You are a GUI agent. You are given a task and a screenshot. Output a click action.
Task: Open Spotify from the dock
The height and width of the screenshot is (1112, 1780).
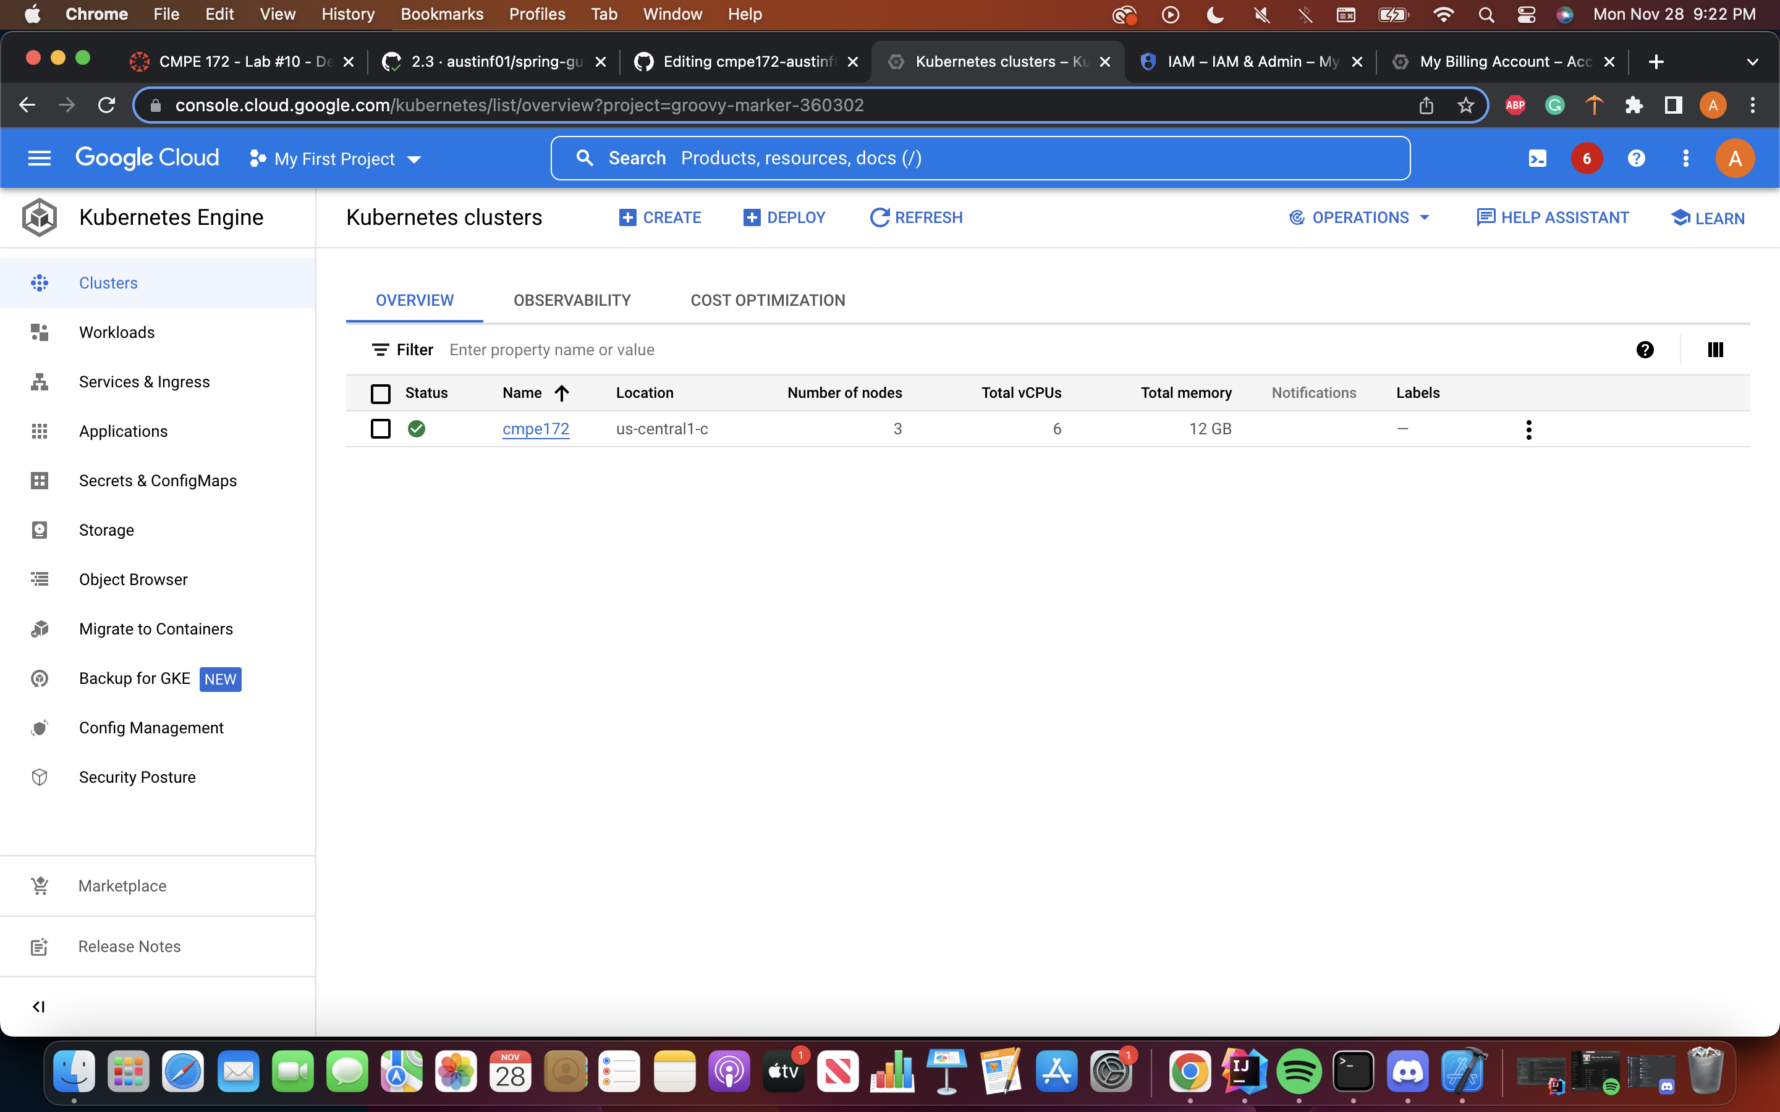pos(1299,1072)
